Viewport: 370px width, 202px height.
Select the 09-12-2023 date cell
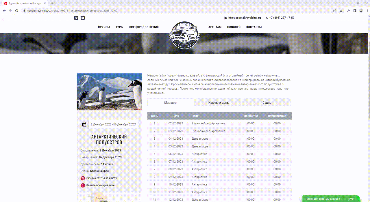tap(176, 177)
